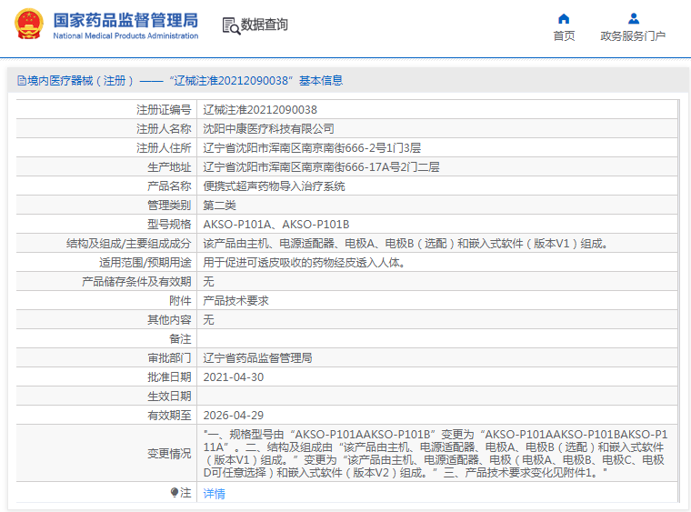Click 批准日期 row label

(x=169, y=377)
